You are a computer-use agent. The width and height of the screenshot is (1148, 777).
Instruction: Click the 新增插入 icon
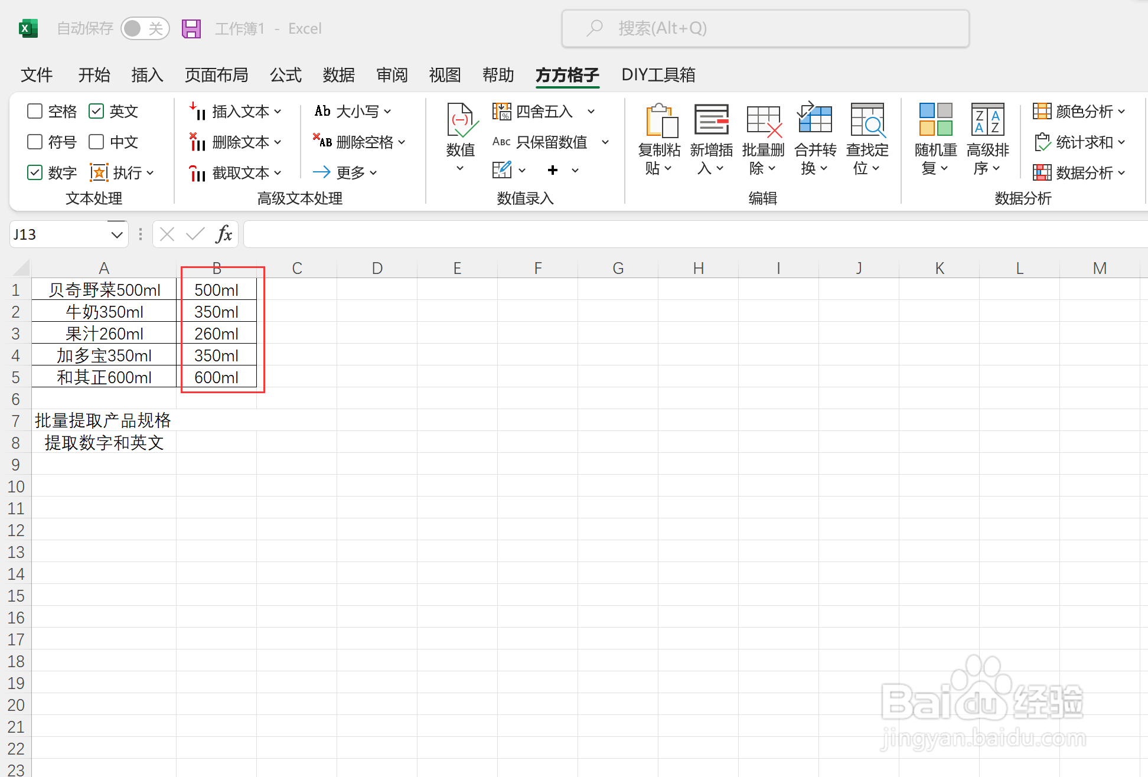711,120
